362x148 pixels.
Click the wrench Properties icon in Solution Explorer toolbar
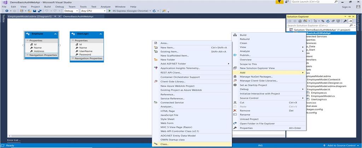(345, 21)
